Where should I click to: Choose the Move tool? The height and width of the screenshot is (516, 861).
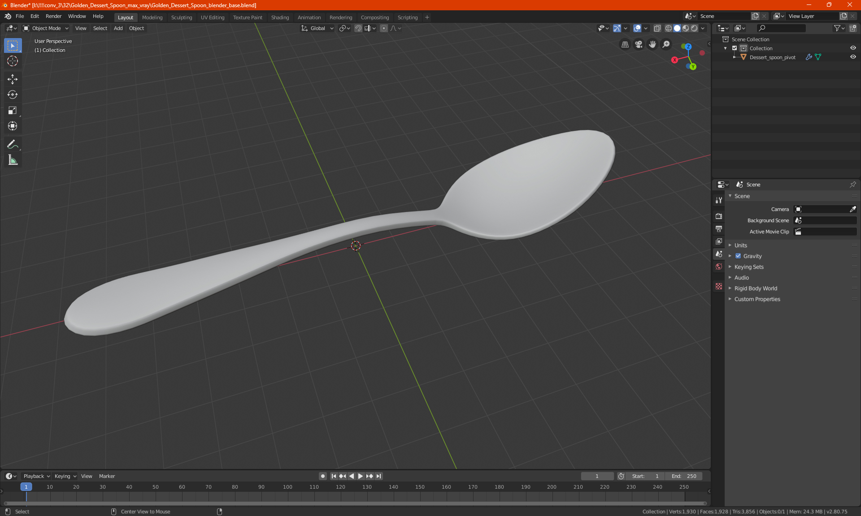point(13,79)
